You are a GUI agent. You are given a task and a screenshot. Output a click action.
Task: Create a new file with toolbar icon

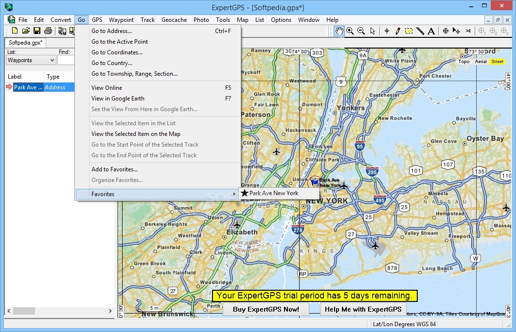coord(15,31)
